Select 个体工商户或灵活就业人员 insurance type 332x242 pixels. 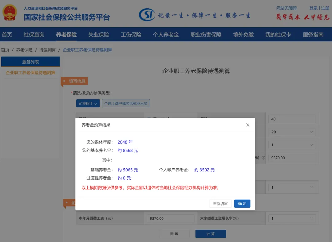126,103
